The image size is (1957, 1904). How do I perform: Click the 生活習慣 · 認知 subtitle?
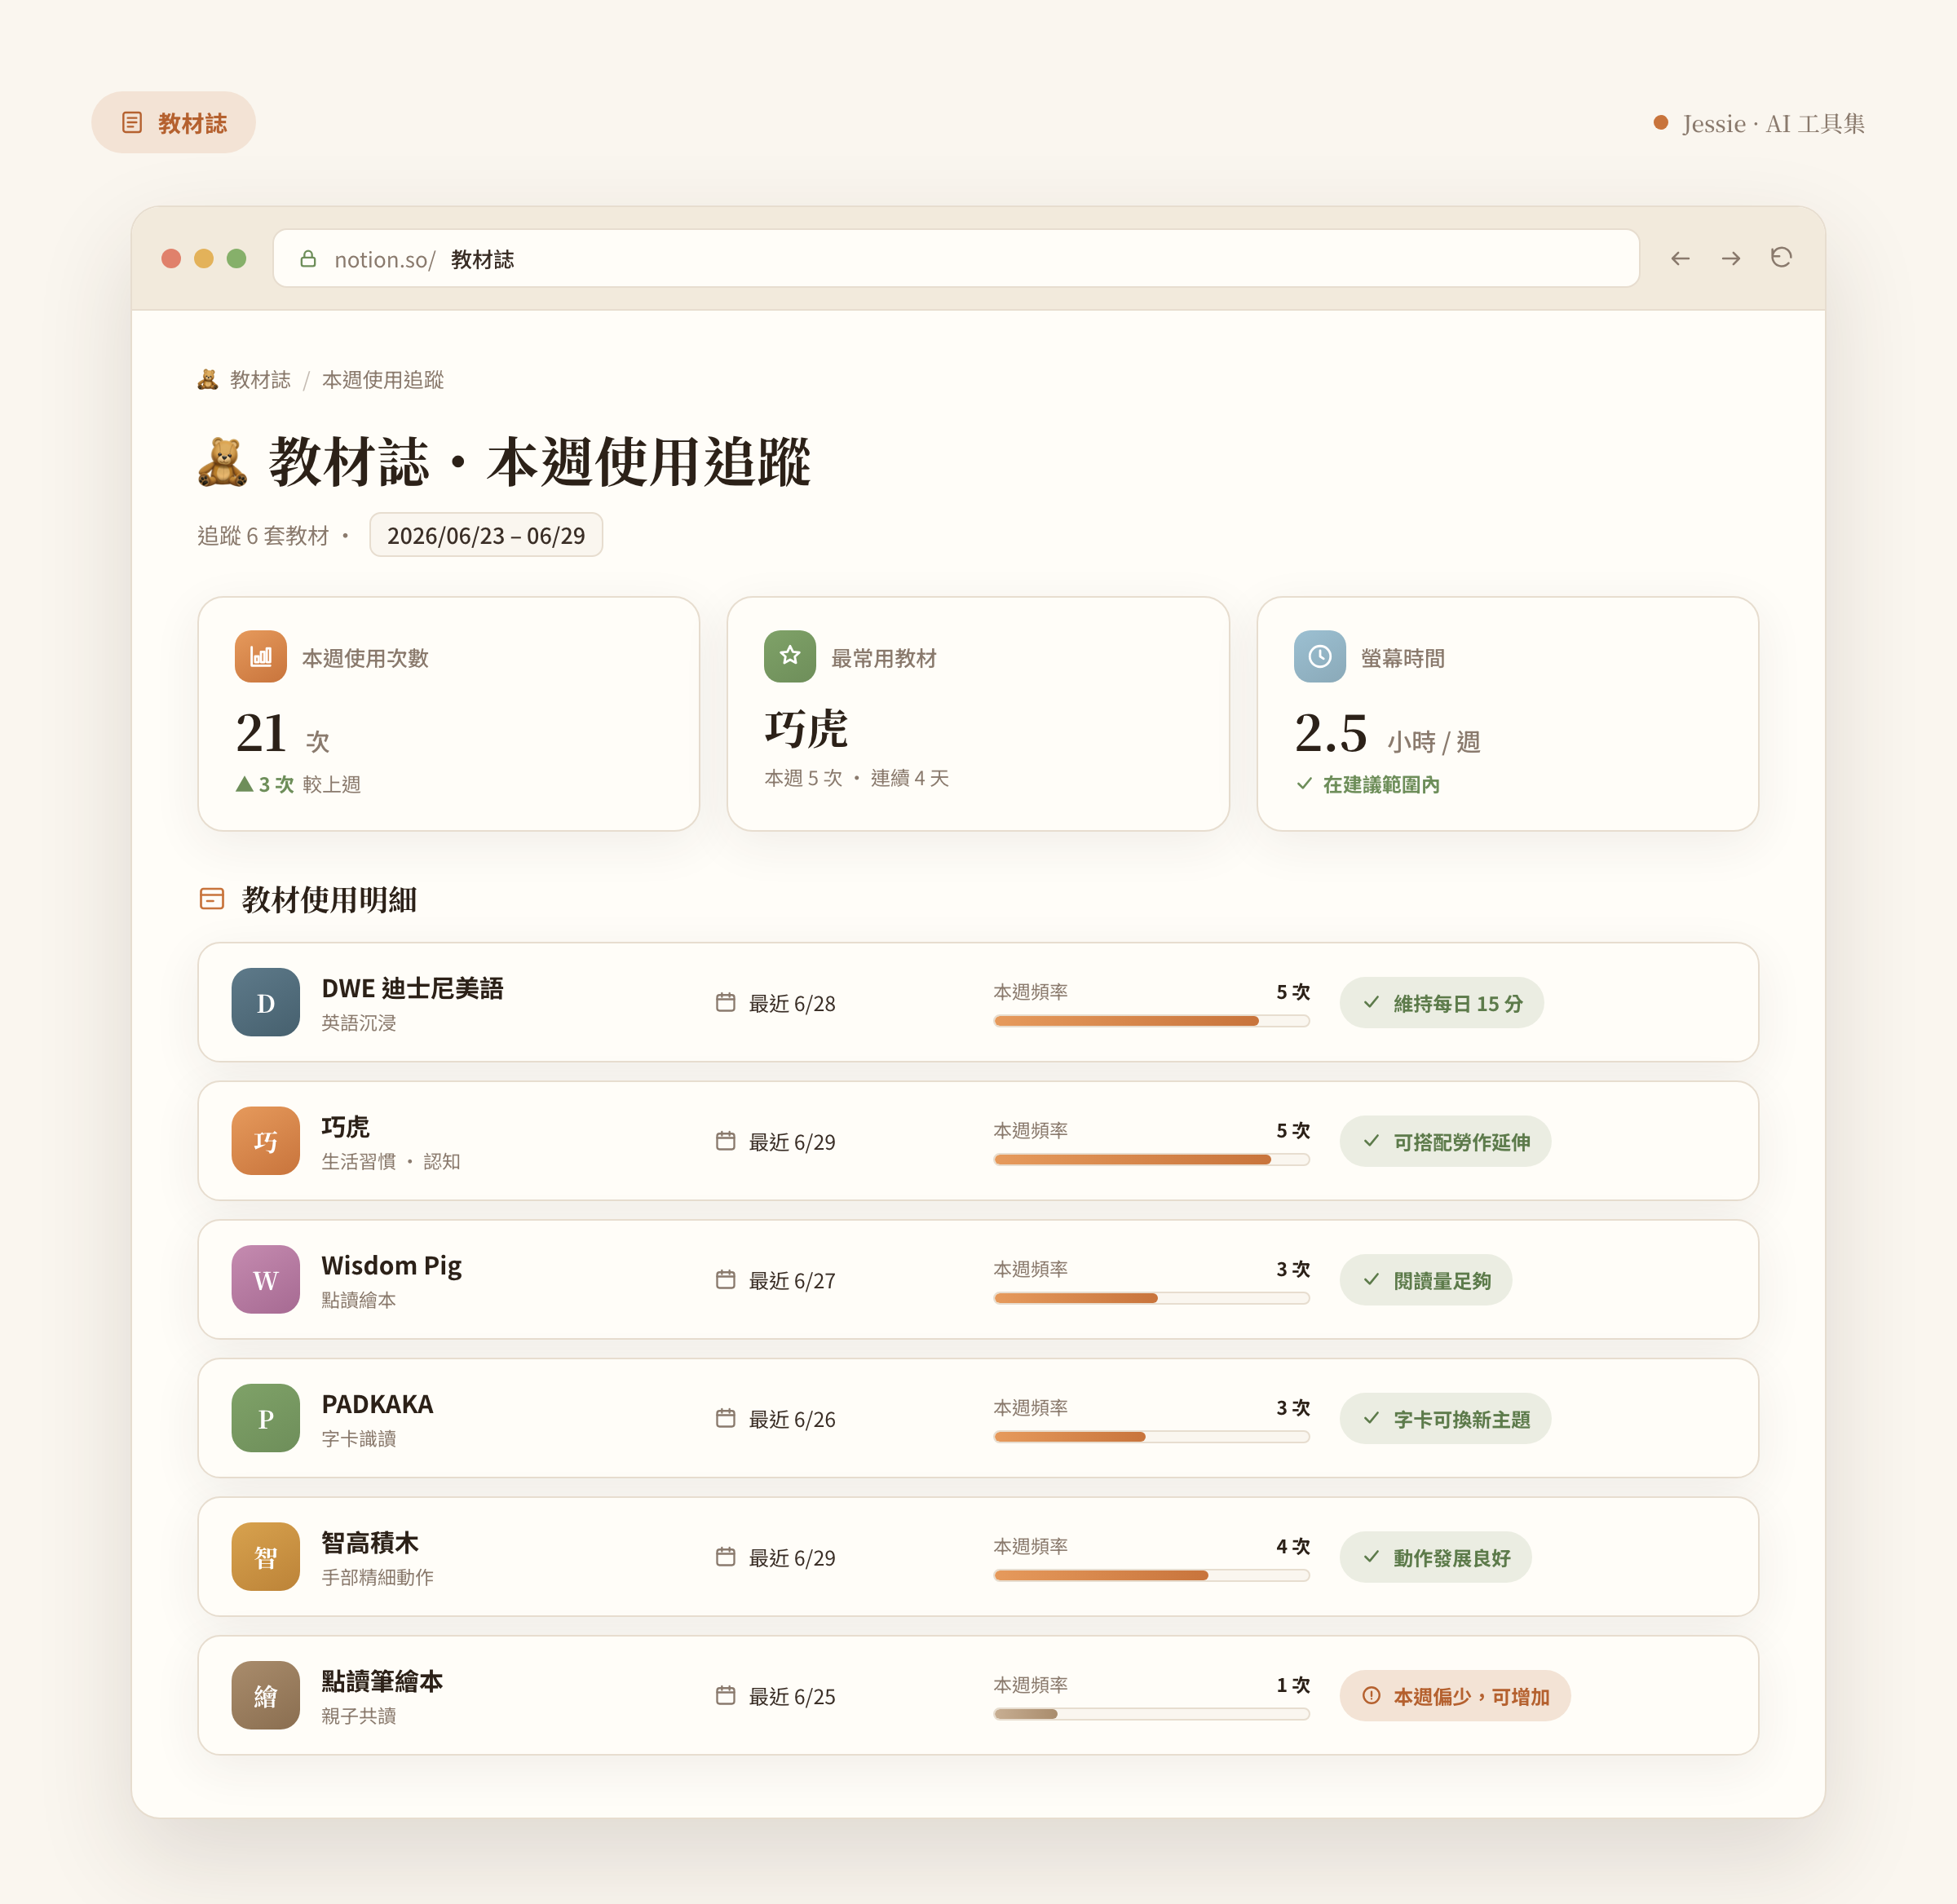391,1161
